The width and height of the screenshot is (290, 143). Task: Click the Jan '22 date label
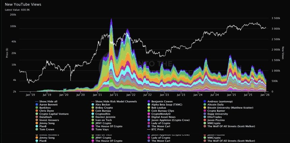(131, 95)
